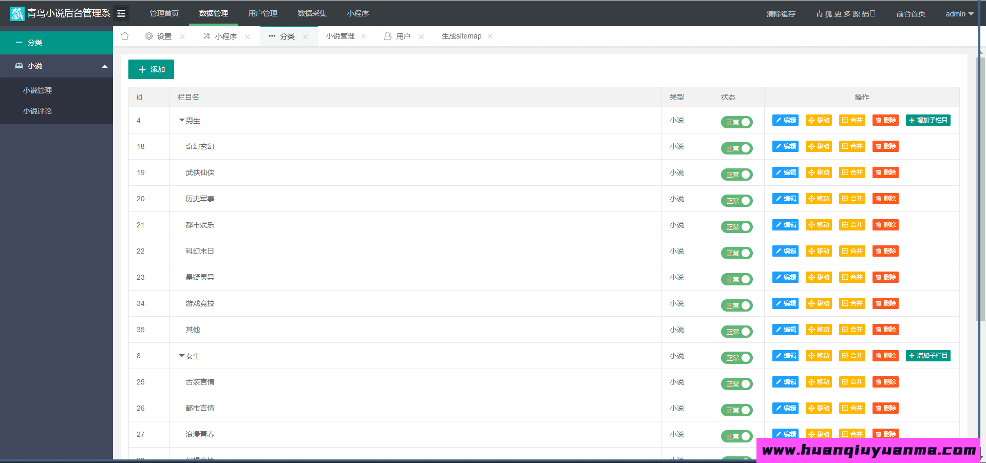Click the 浪漫青春 category name
This screenshot has width=986, height=463.
point(200,434)
